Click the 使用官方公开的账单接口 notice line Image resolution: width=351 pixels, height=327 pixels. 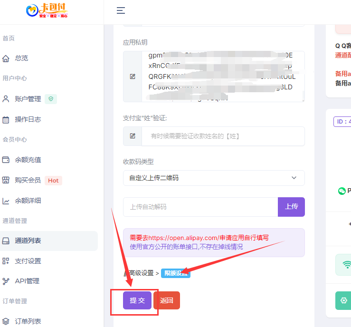tap(186, 247)
